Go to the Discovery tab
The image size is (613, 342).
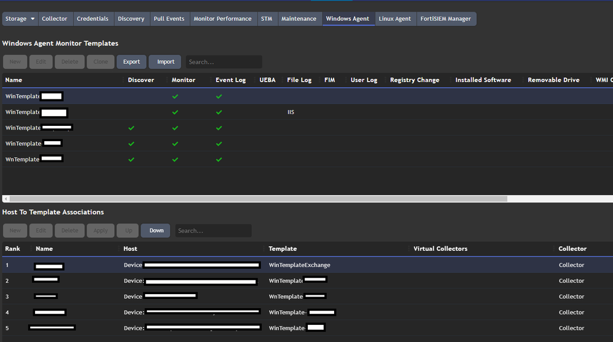(x=131, y=19)
